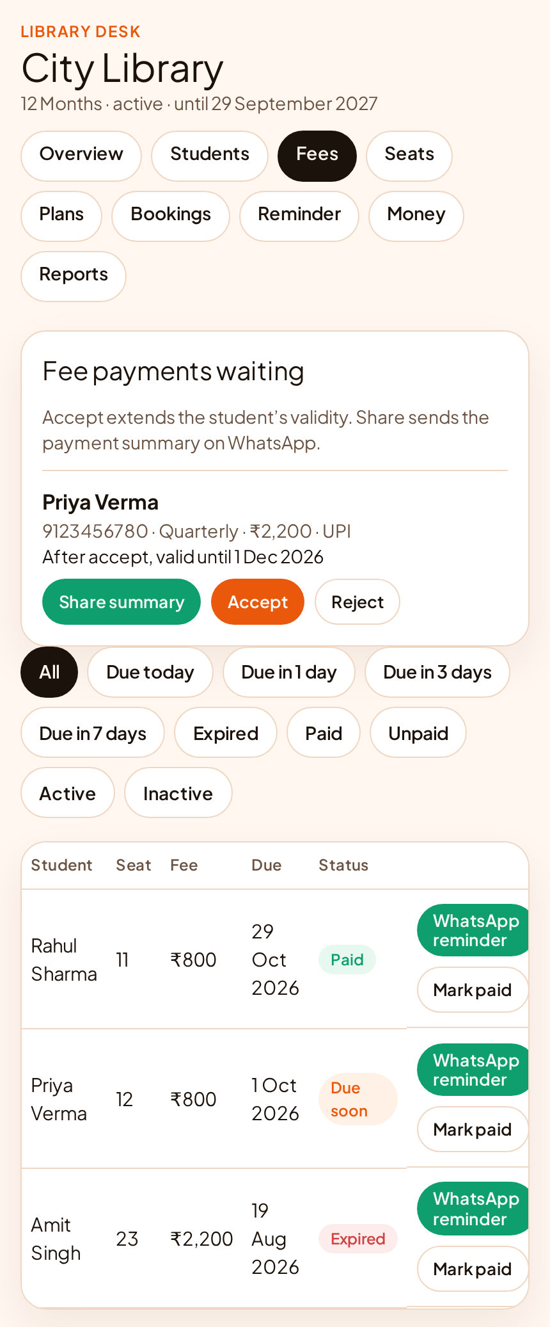Mark Priya Verma's fee as paid

click(473, 1129)
